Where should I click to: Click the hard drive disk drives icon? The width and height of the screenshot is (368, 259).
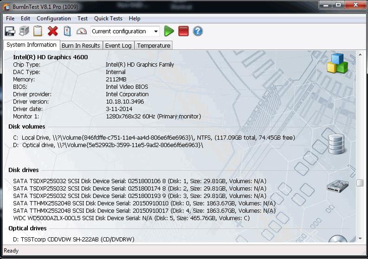[337, 186]
